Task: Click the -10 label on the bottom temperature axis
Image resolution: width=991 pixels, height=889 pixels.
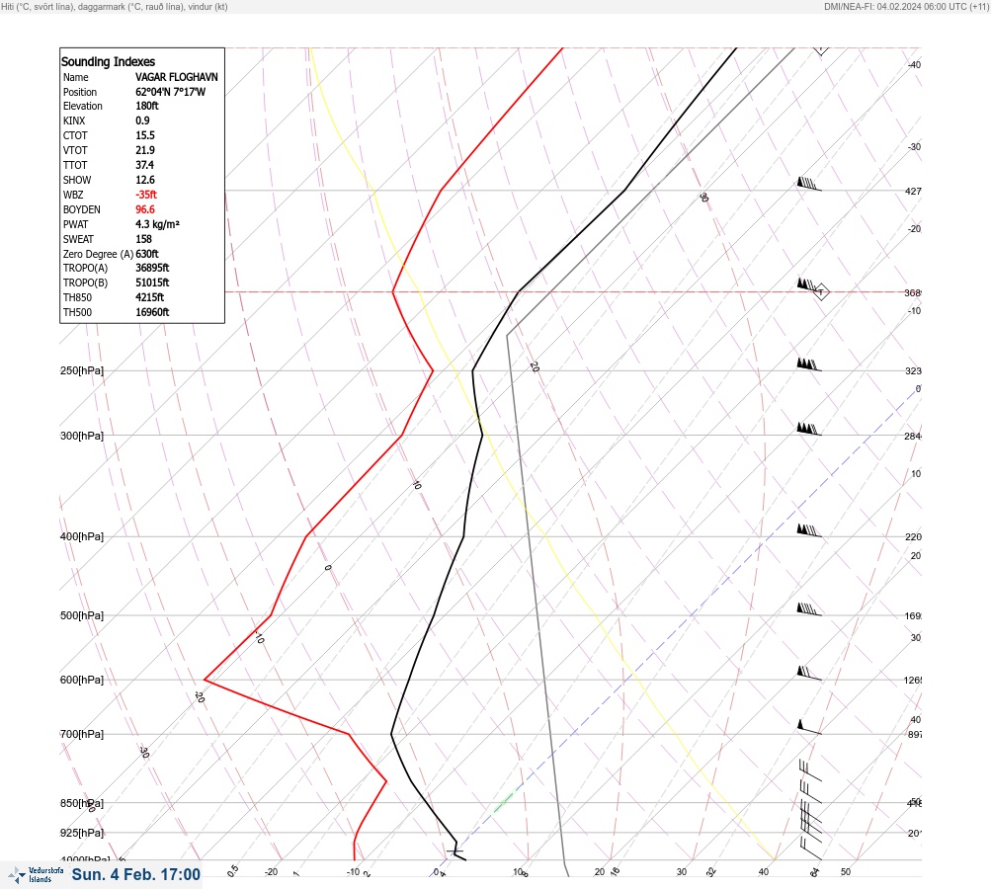Action: pos(354,872)
